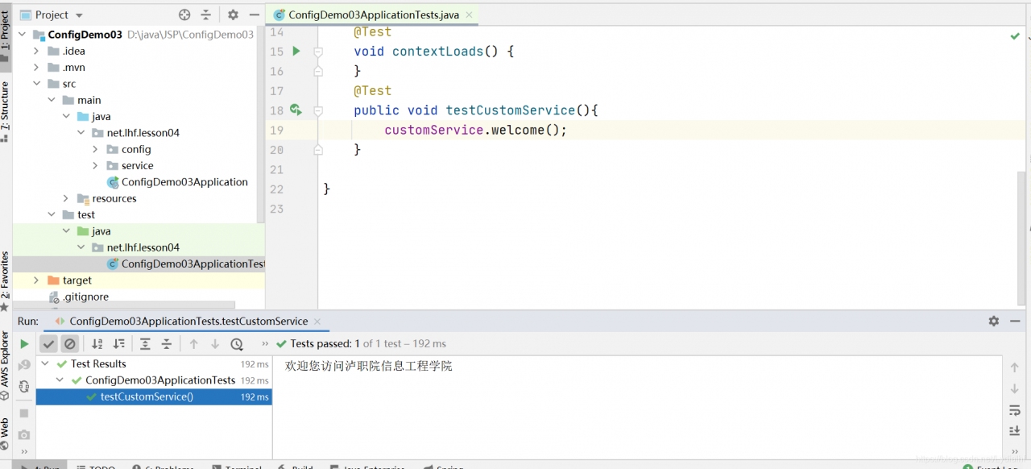Fold the contextLoads method at line 15

318,52
